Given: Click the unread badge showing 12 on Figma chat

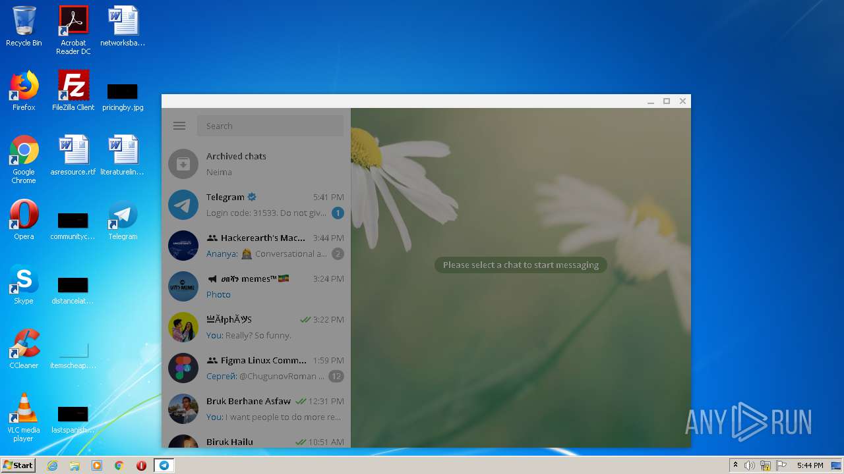Looking at the screenshot, I should click(336, 376).
